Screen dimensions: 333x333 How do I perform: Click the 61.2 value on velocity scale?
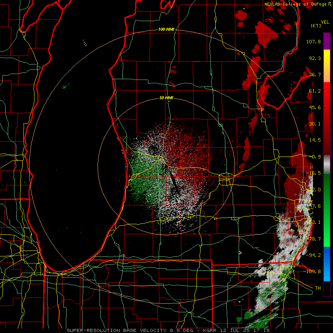point(315,91)
